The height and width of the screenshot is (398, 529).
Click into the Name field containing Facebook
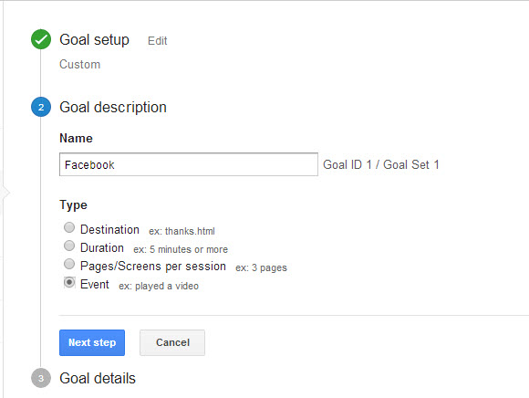(x=189, y=164)
